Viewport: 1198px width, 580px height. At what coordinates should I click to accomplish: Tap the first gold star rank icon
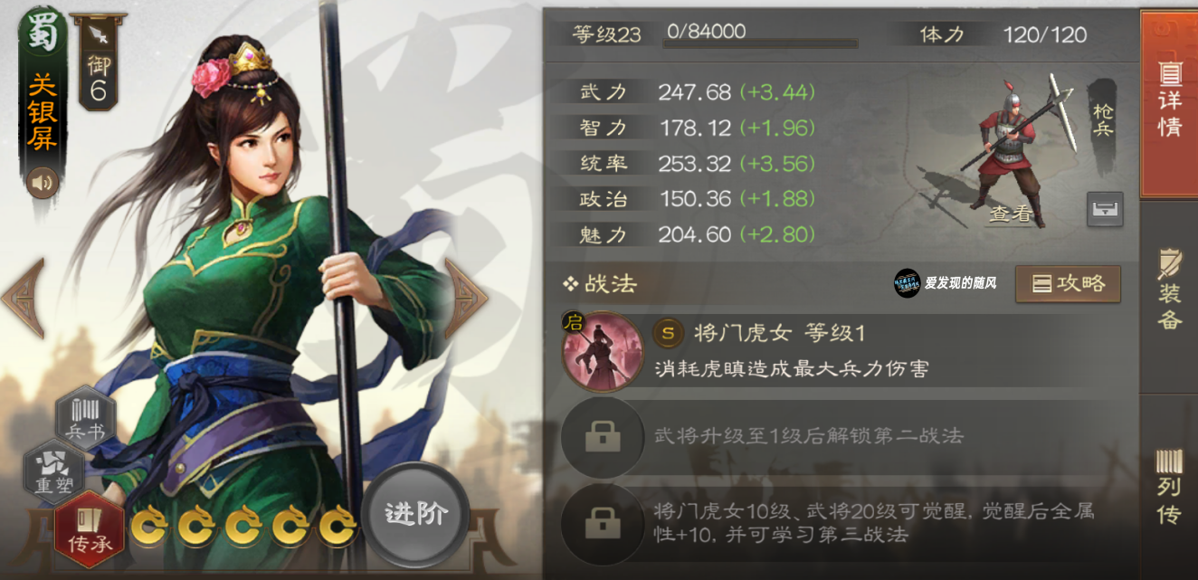[148, 527]
